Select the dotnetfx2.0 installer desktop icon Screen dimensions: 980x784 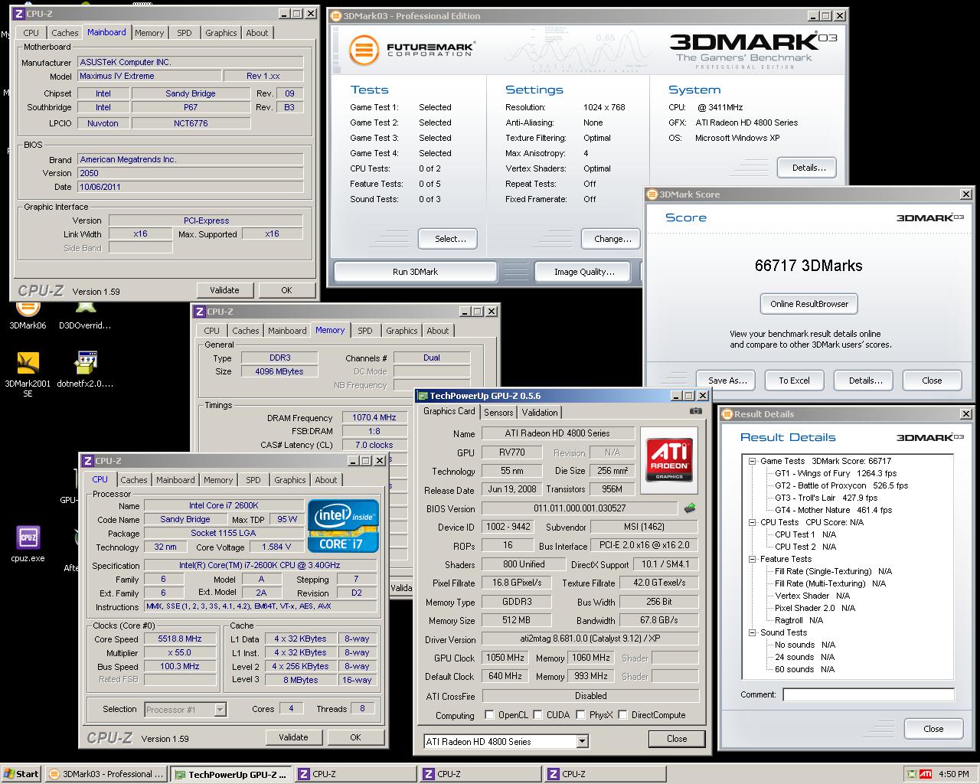[87, 363]
